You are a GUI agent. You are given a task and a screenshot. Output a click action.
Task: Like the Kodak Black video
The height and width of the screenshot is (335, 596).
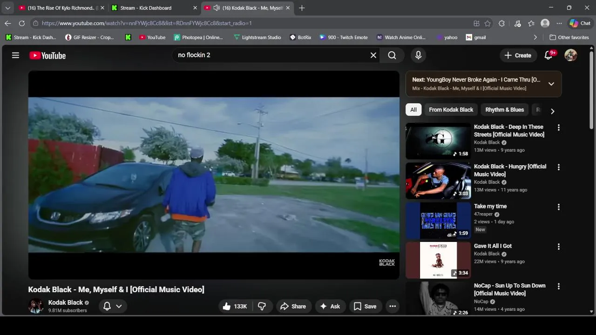pos(235,306)
